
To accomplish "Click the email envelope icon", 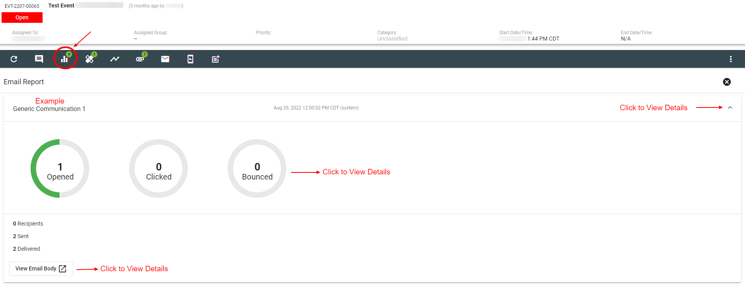I will coord(165,59).
